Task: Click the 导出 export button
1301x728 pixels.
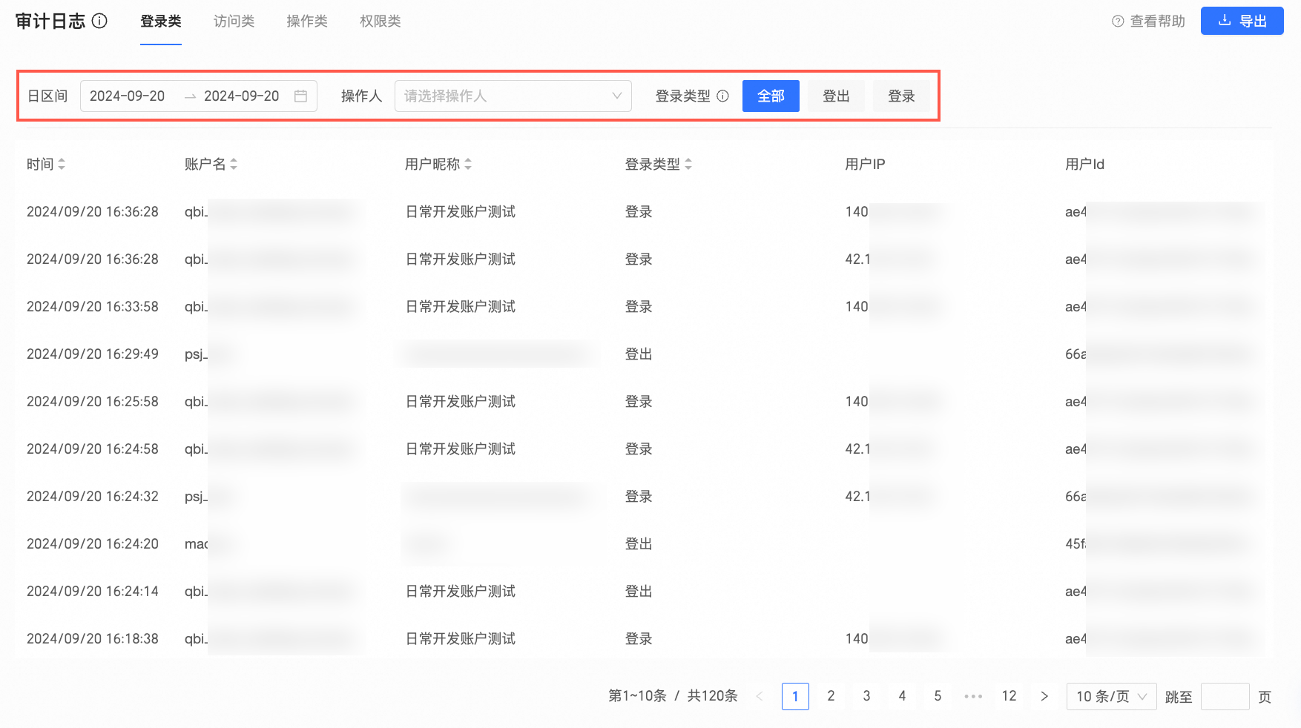Action: pos(1242,21)
